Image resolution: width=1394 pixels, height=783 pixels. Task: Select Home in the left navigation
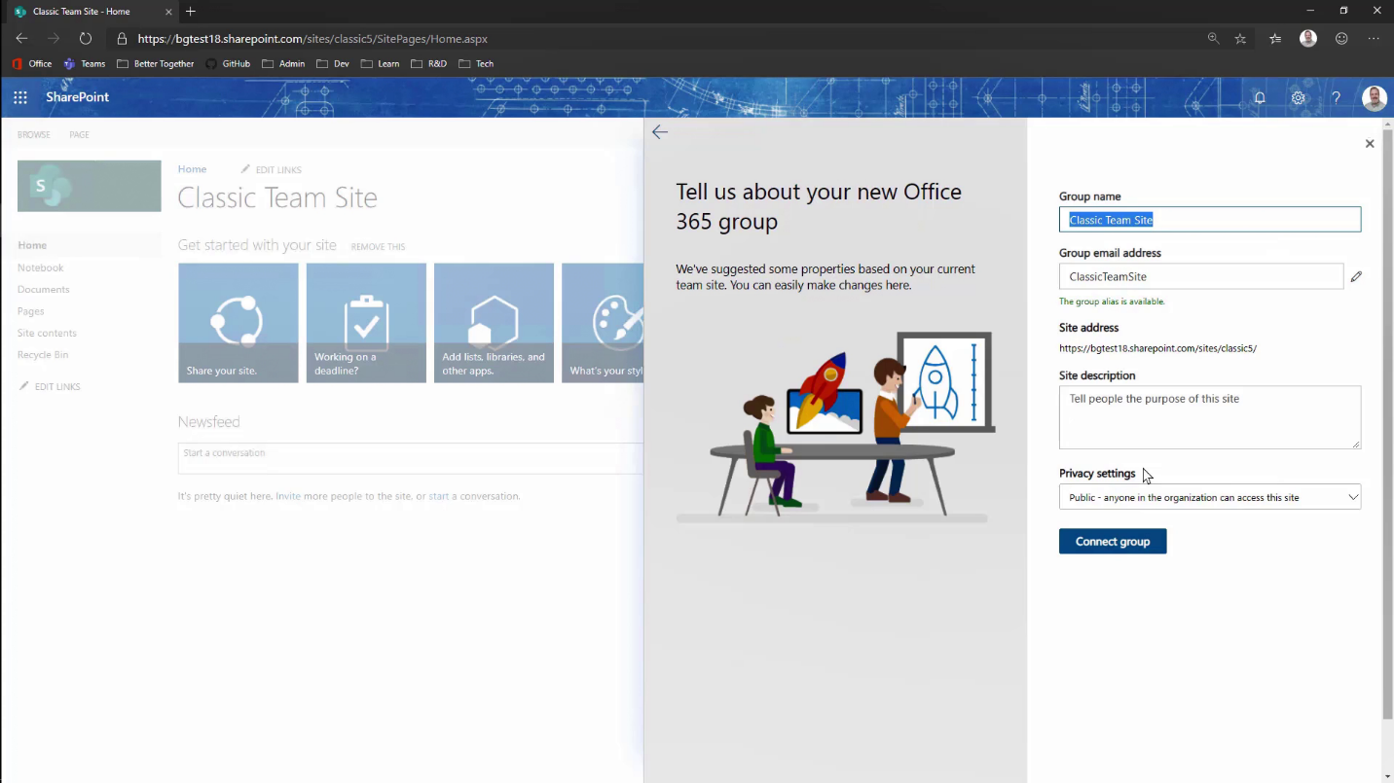click(32, 245)
